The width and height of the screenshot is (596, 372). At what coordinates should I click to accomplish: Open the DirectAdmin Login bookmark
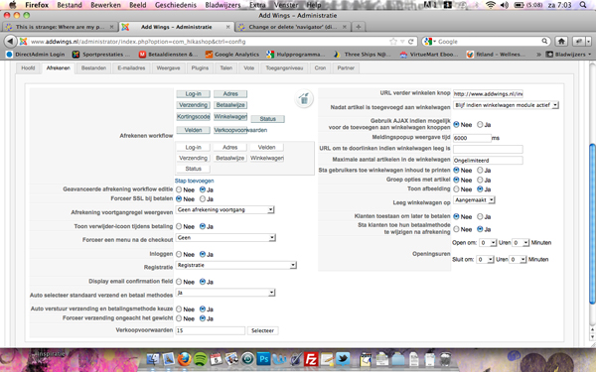pos(36,55)
